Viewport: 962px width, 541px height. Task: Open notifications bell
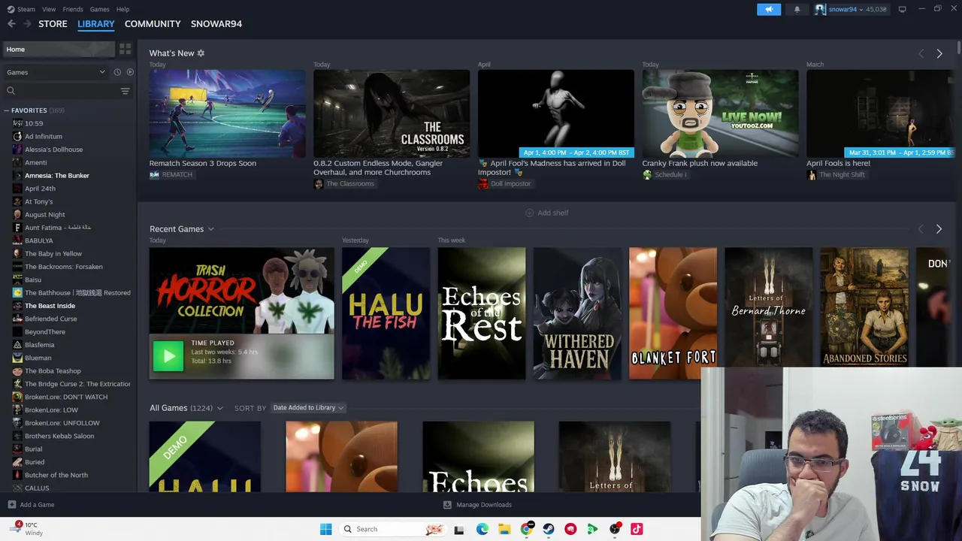pos(797,9)
